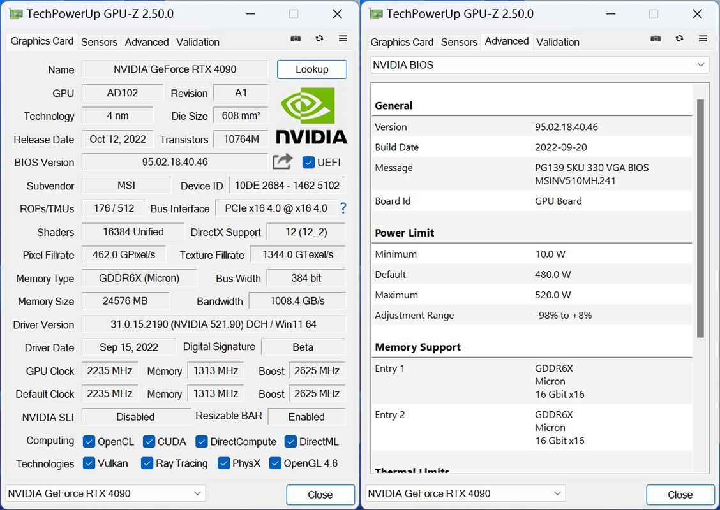Click the GPU Name field

[174, 69]
